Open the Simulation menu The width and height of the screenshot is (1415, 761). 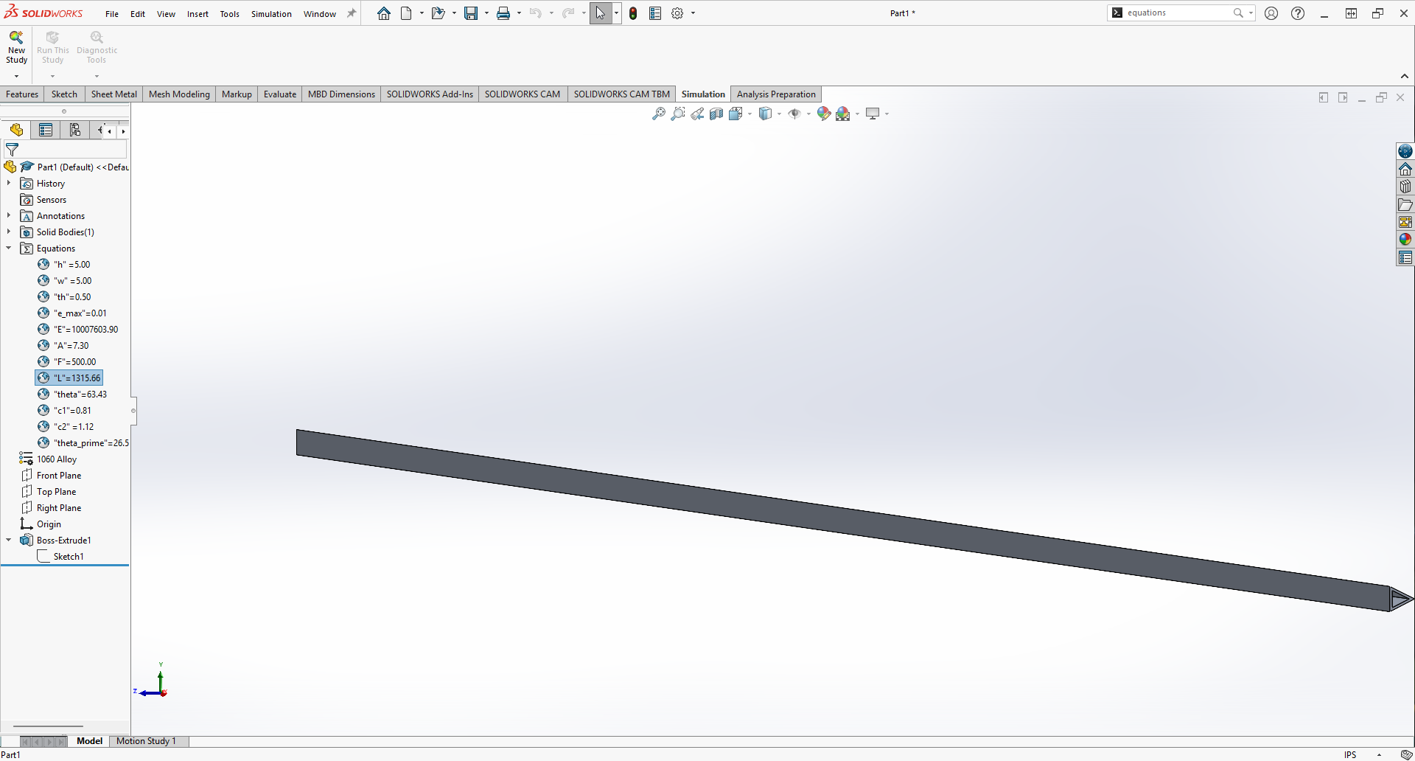point(271,14)
